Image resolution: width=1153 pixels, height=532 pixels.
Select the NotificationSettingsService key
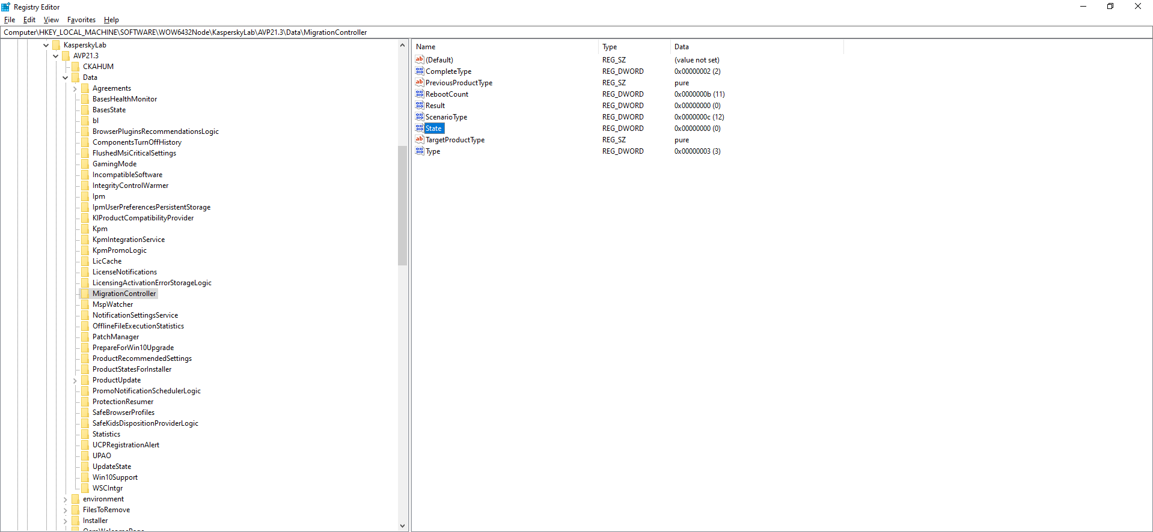135,315
